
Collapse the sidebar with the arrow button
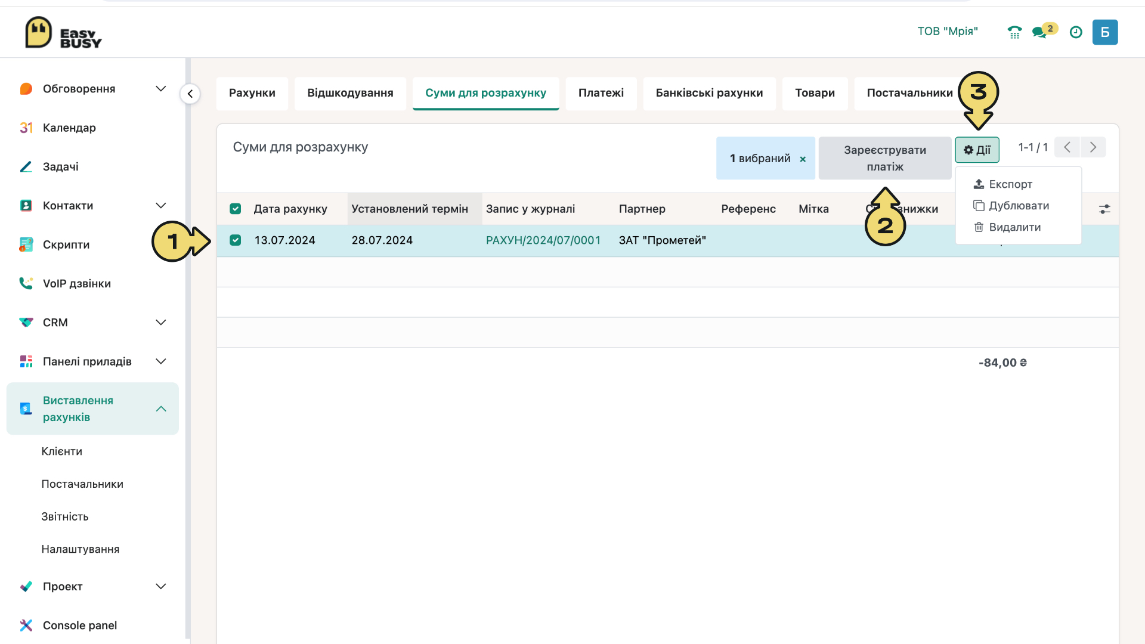(x=190, y=94)
